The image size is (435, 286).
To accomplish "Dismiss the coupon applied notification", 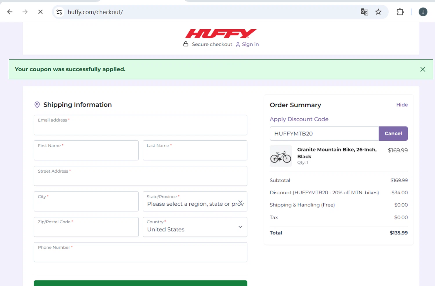I will point(423,69).
